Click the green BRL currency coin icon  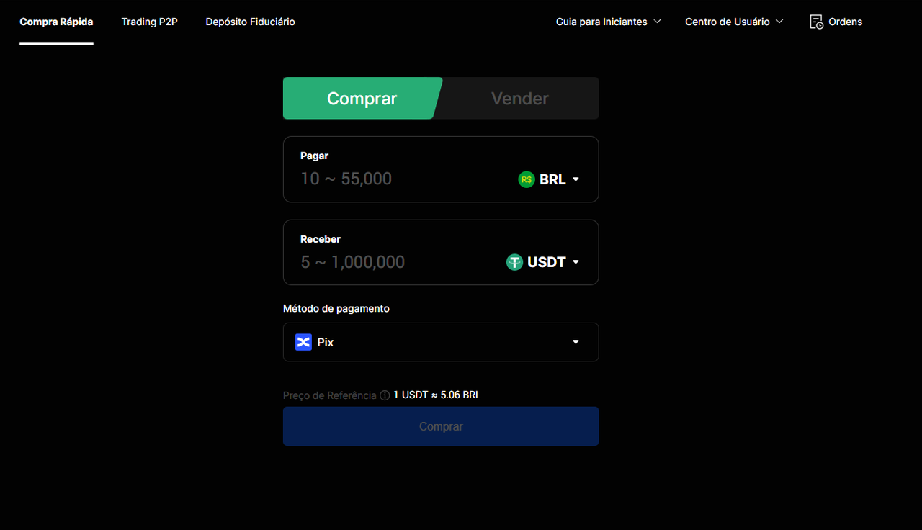(527, 179)
